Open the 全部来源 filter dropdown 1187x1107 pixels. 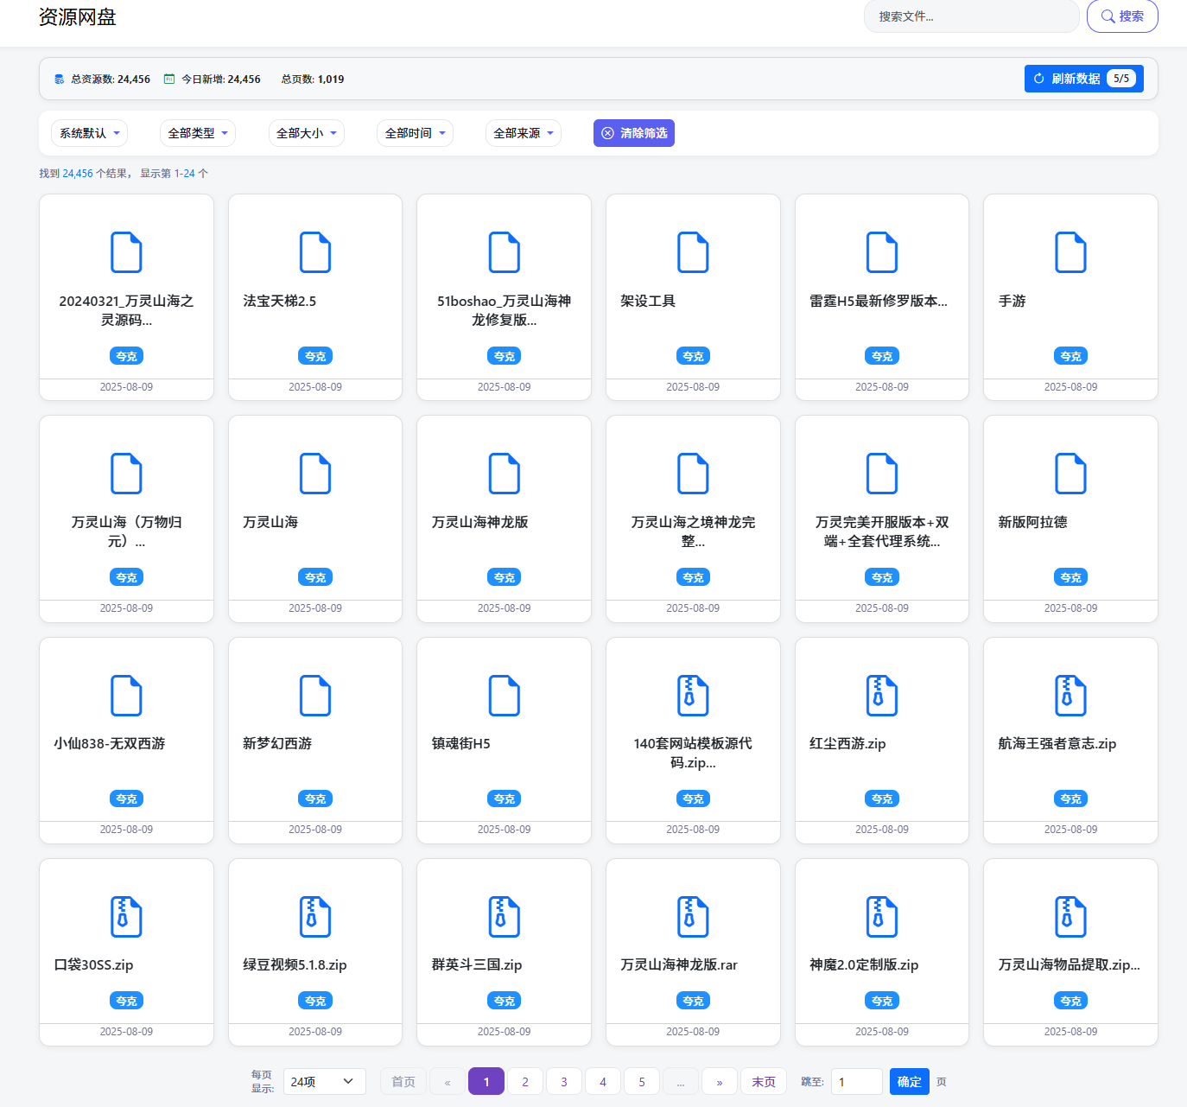(x=524, y=133)
